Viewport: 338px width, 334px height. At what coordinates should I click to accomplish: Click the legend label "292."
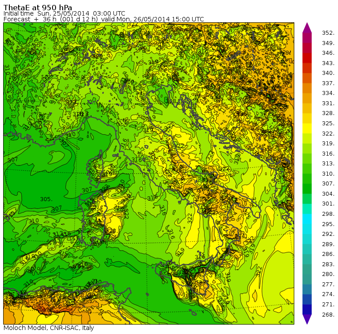pyautogui.click(x=328, y=234)
